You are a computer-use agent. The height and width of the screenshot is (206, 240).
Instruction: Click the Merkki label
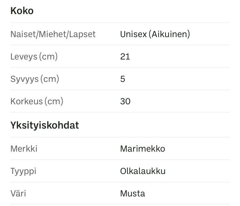click(x=24, y=149)
